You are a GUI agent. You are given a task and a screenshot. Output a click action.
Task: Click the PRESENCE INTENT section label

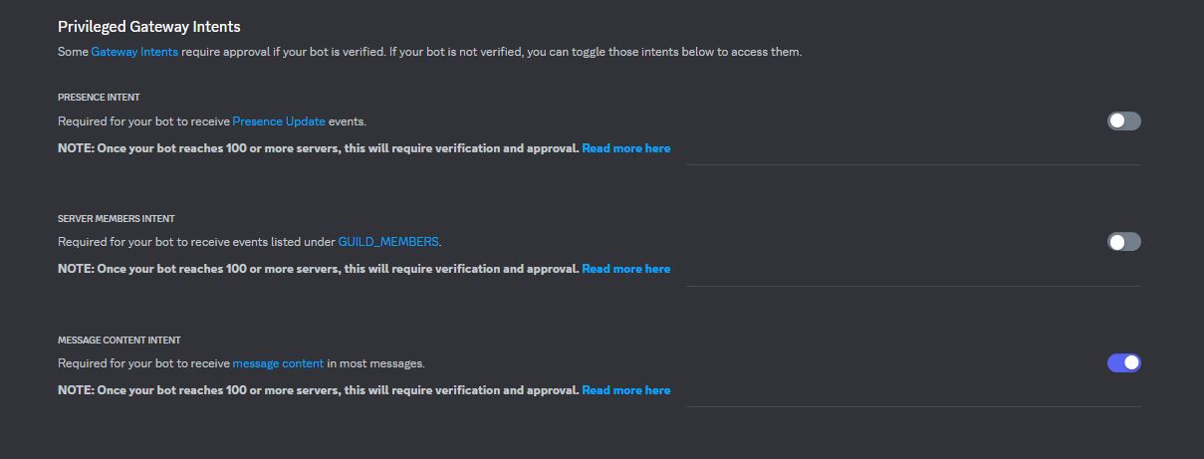tap(99, 98)
